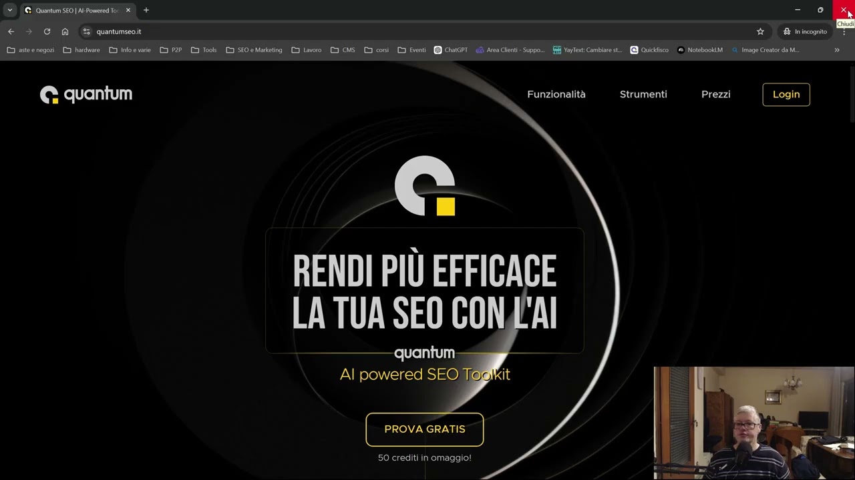This screenshot has width=855, height=480.
Task: Click the 'AI powered SEO Toolkit' tagline
Action: 425,374
